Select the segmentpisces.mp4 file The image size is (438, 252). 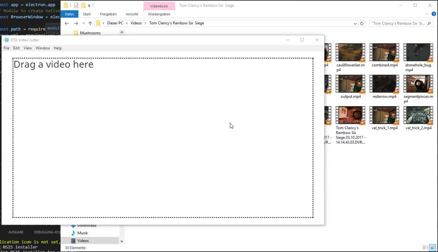click(x=418, y=89)
